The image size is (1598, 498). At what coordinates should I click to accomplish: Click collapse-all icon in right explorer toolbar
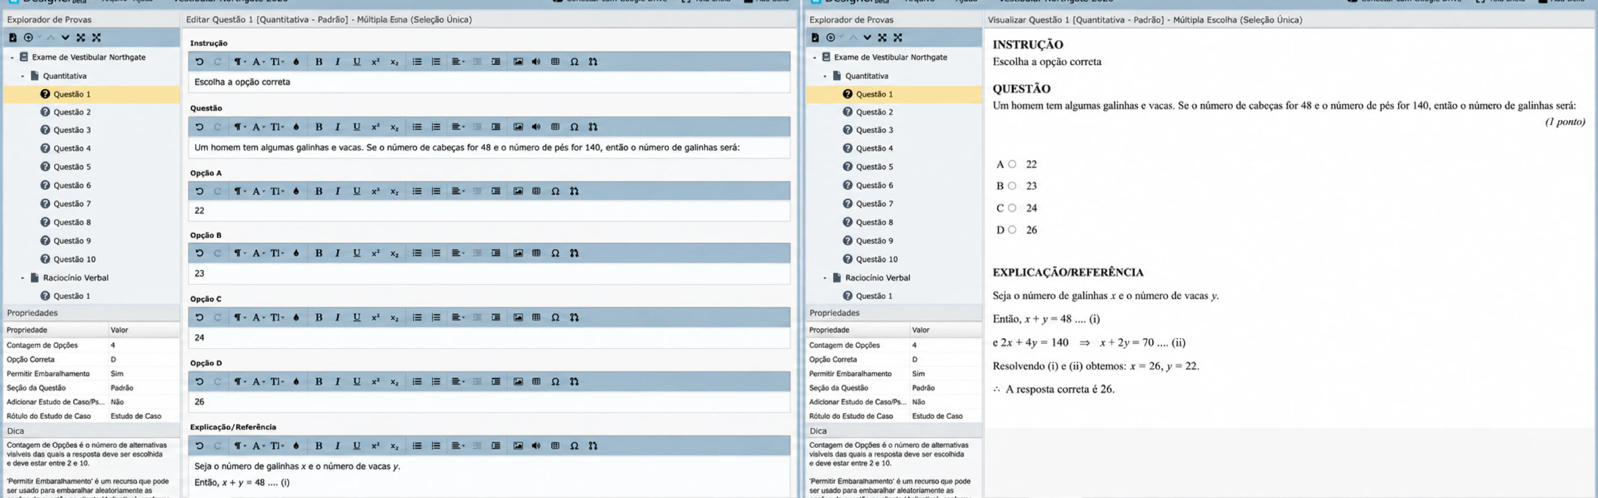(x=897, y=37)
